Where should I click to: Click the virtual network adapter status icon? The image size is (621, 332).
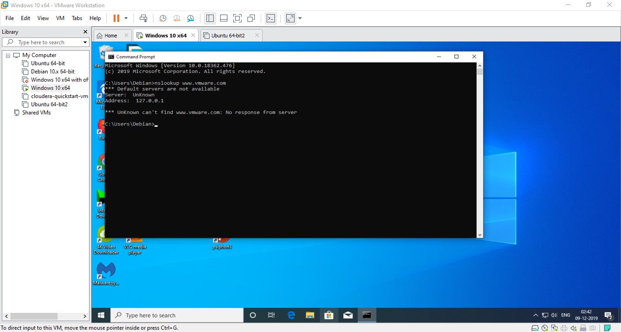554,327
